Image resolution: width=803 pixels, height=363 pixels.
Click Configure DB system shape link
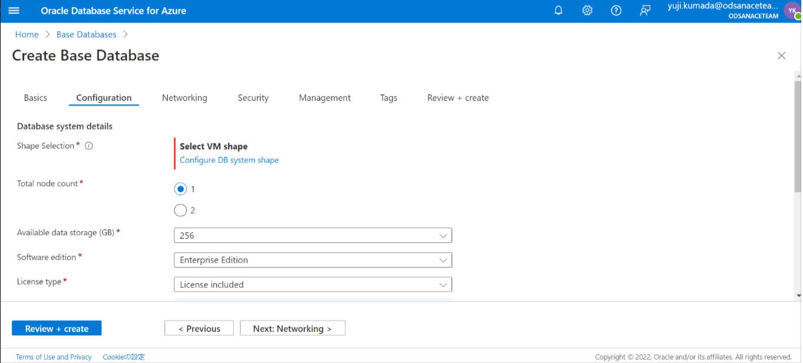(229, 160)
